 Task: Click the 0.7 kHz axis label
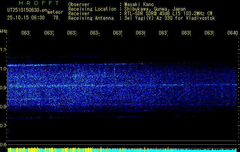pyautogui.click(x=3, y=126)
